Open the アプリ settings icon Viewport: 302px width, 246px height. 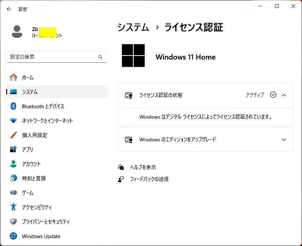click(x=13, y=149)
